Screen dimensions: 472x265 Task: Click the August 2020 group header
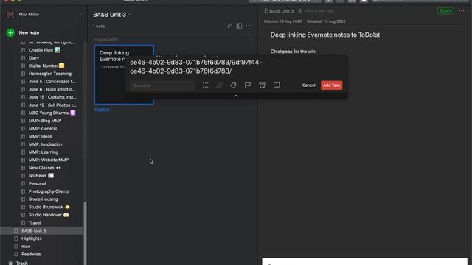pyautogui.click(x=106, y=40)
